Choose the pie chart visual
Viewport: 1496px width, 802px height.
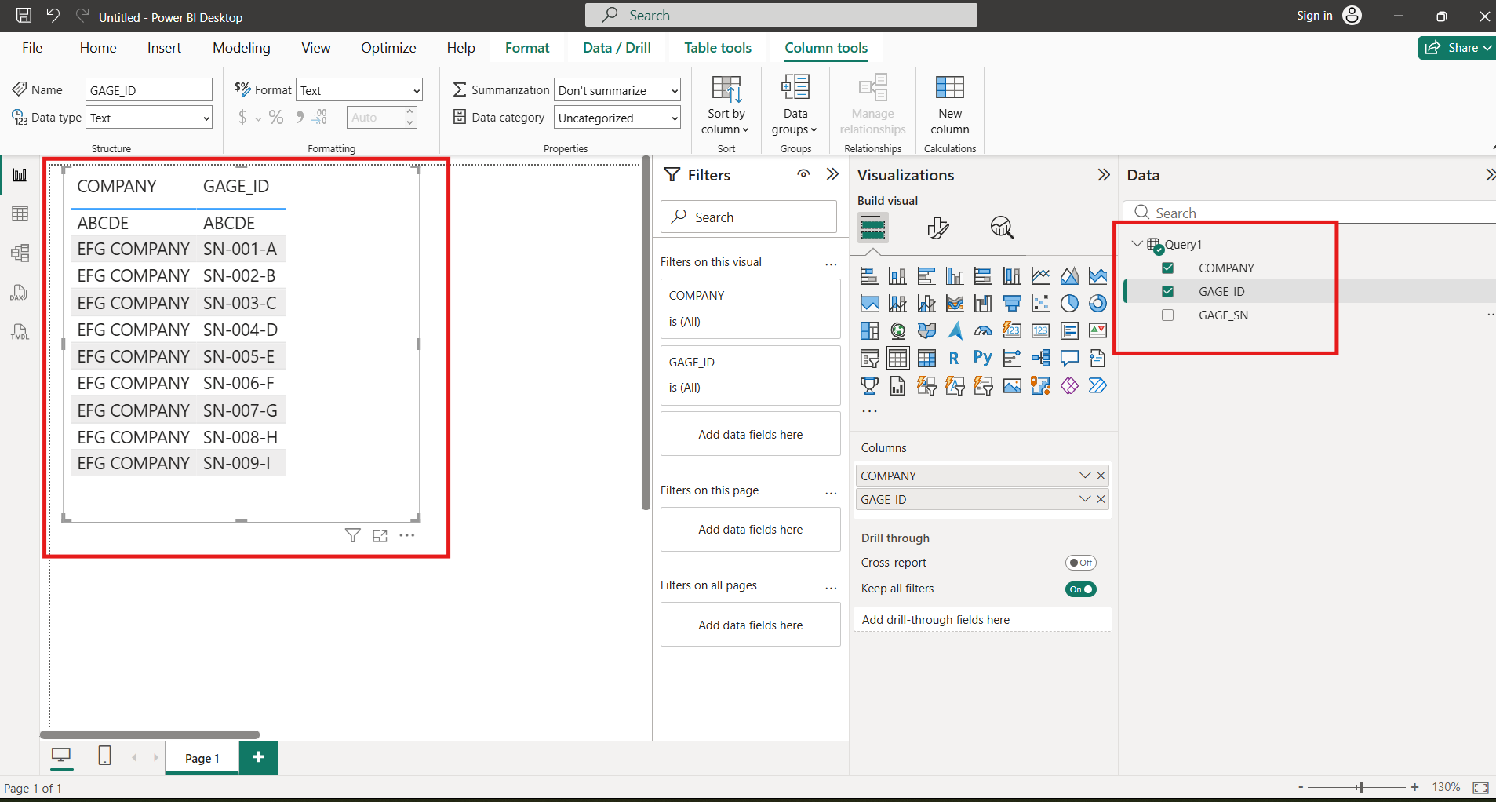[1069, 304]
